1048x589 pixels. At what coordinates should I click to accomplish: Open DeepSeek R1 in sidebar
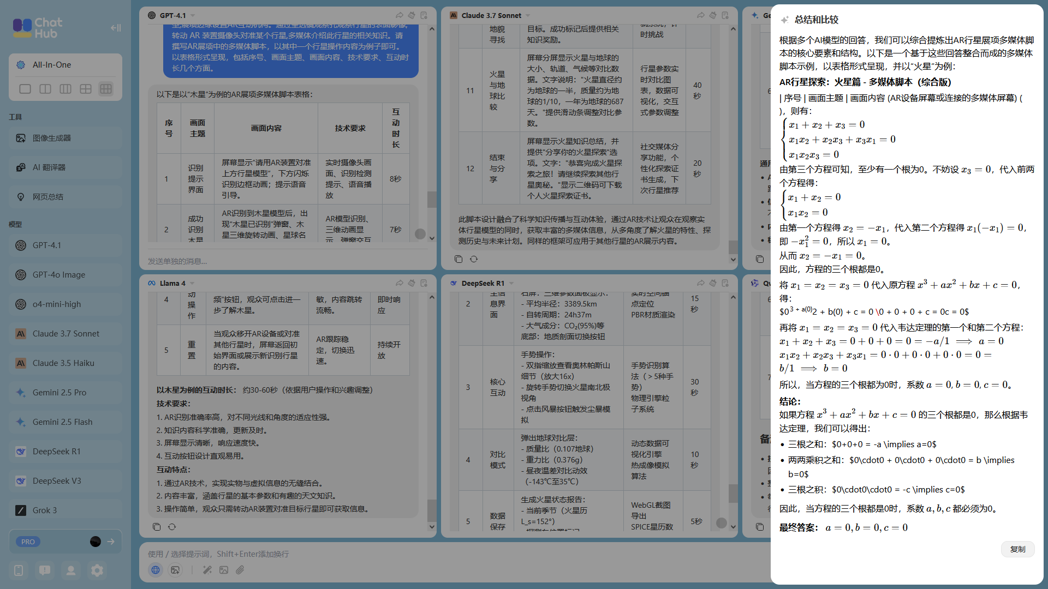click(65, 452)
